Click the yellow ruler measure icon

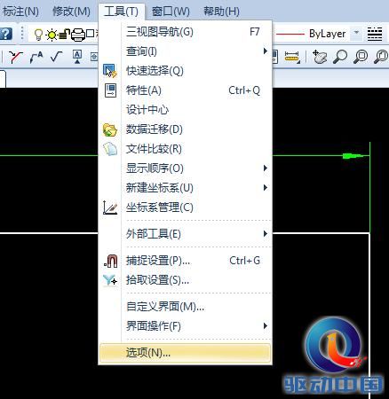pyautogui.click(x=292, y=57)
